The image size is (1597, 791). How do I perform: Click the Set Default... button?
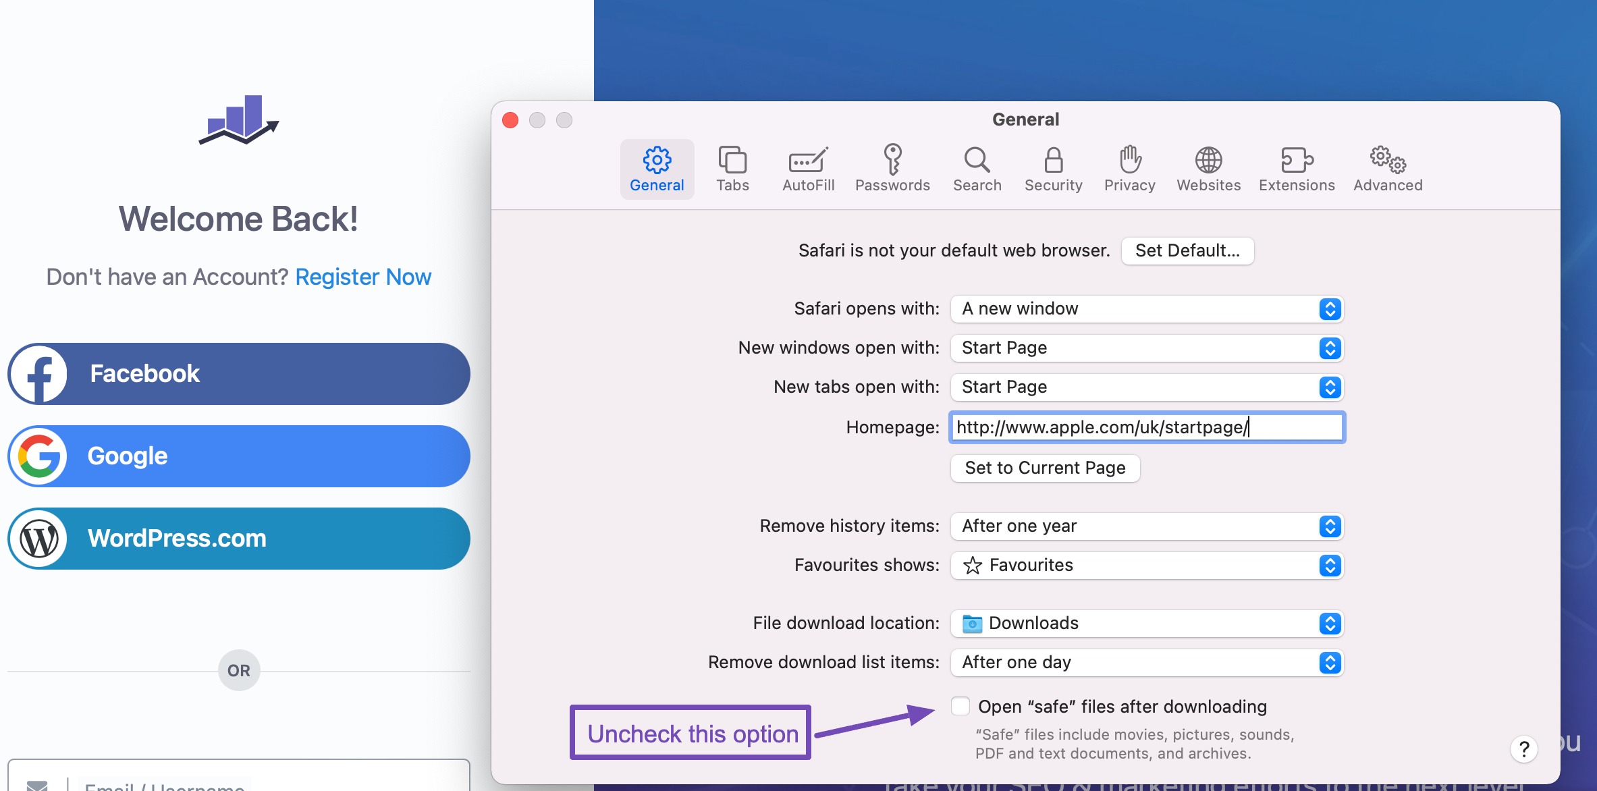1187,251
